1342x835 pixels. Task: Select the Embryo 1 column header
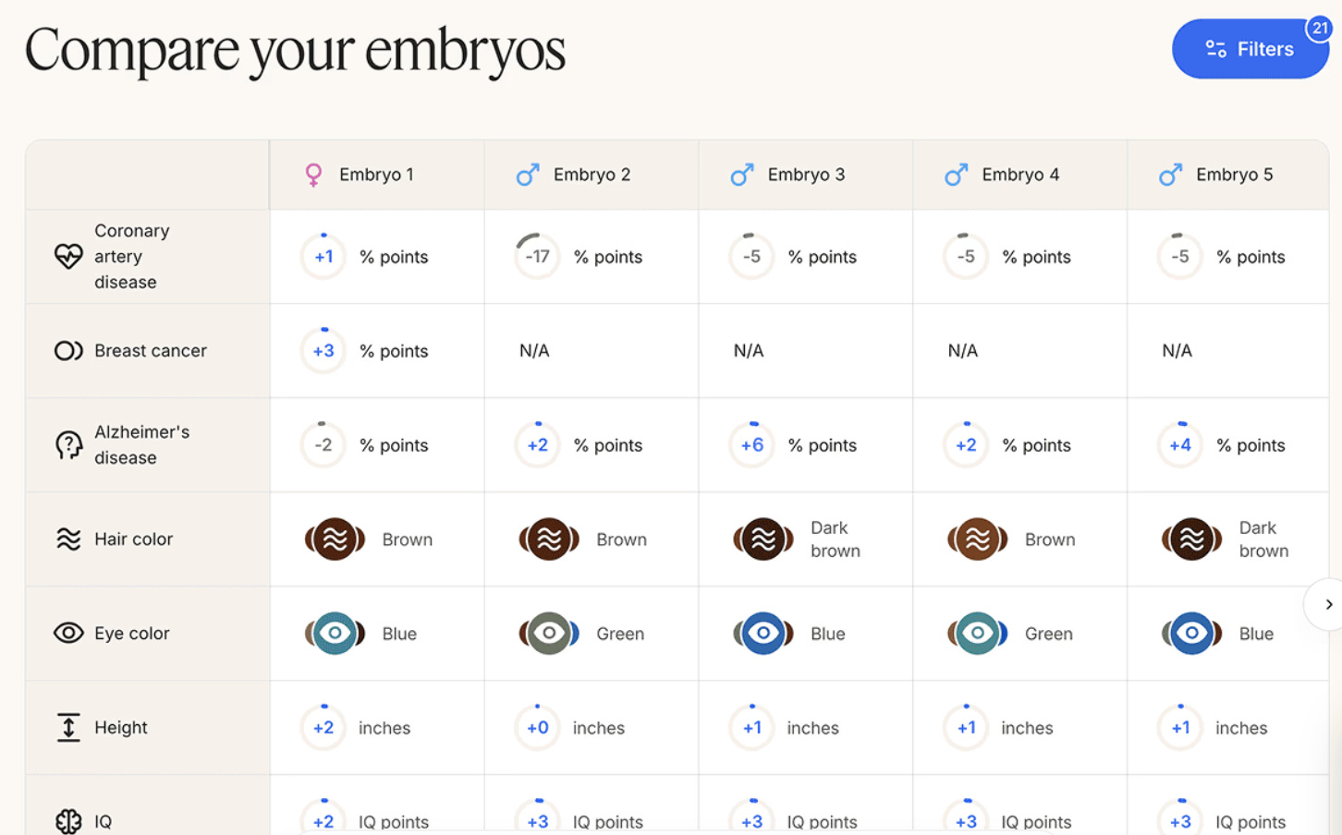pos(377,175)
